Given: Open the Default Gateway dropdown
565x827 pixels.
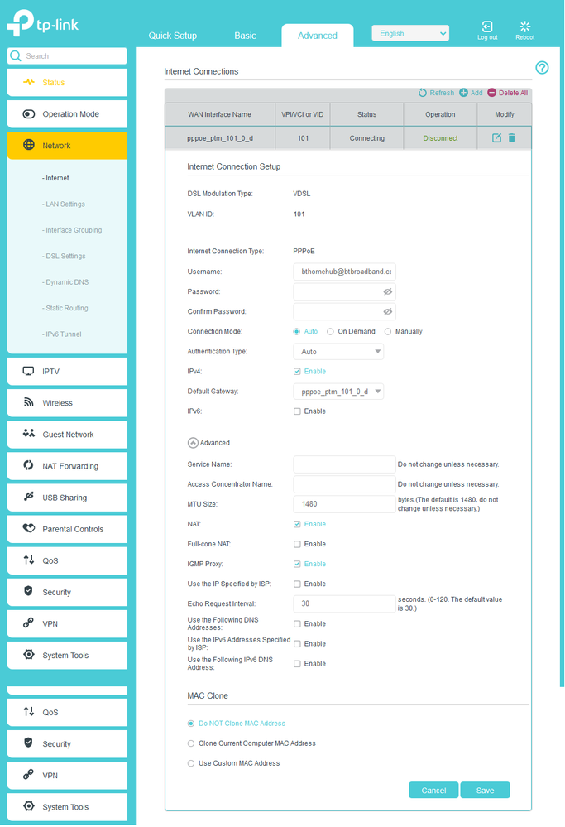Looking at the screenshot, I should pyautogui.click(x=338, y=392).
